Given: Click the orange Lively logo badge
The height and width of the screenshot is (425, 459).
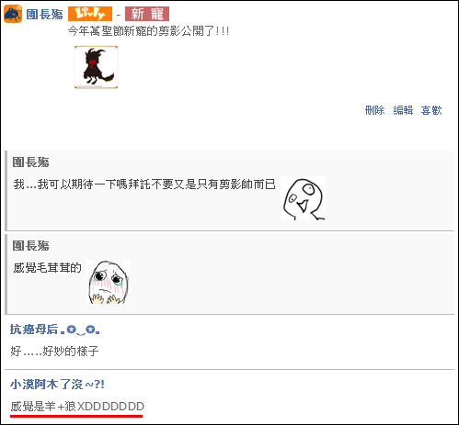Looking at the screenshot, I should (90, 14).
